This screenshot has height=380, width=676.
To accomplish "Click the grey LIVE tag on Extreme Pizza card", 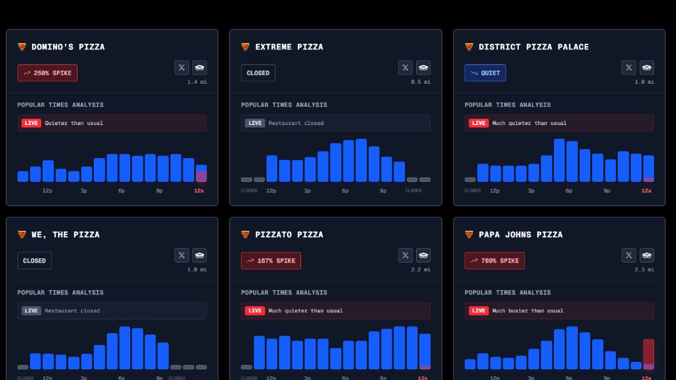I will pyautogui.click(x=255, y=123).
